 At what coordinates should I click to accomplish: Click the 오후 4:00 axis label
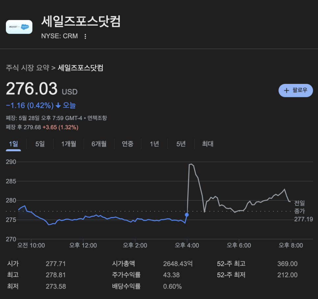tap(187, 245)
